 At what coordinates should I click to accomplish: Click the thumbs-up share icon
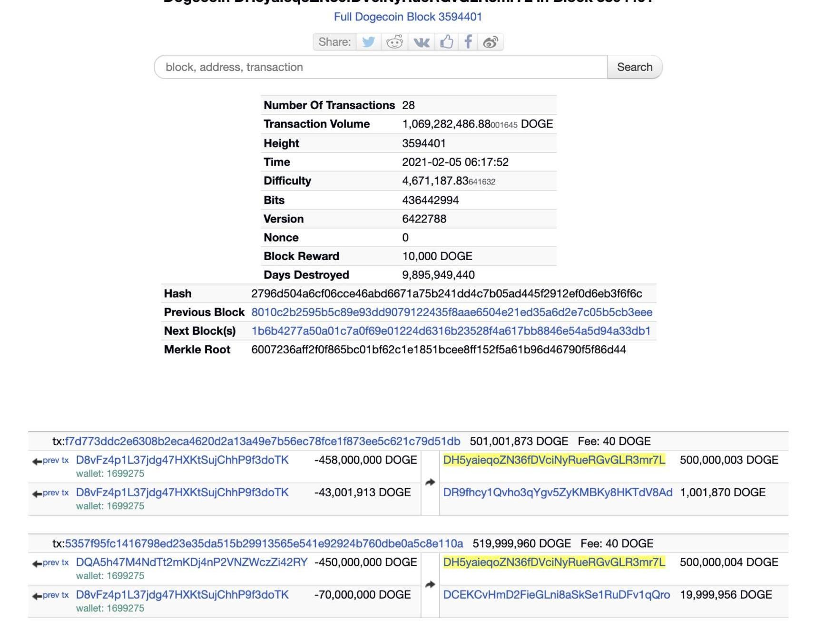point(446,42)
